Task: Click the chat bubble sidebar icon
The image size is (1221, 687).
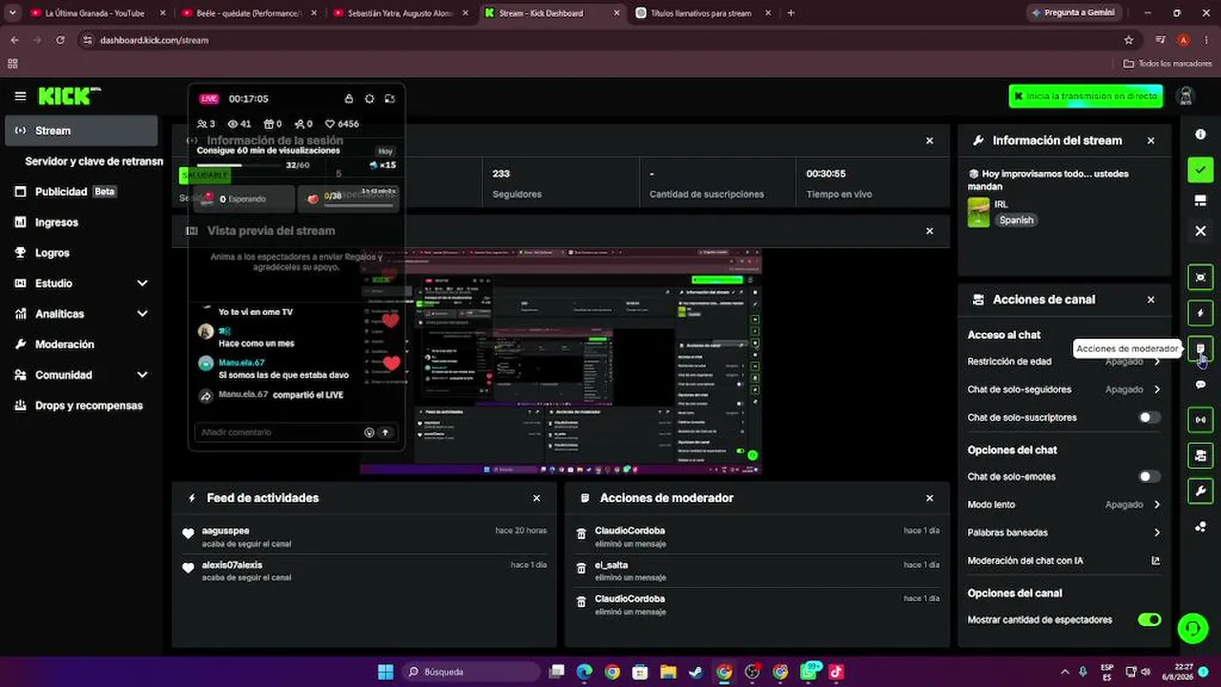Action: pyautogui.click(x=1200, y=385)
